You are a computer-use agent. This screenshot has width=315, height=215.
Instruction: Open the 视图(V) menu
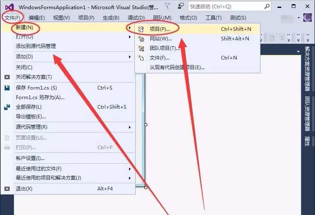[61, 17]
